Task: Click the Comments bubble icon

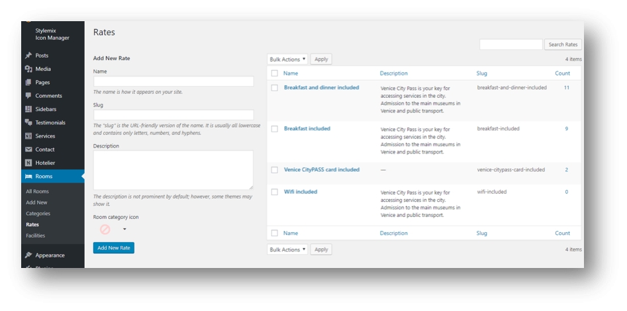Action: click(x=28, y=96)
